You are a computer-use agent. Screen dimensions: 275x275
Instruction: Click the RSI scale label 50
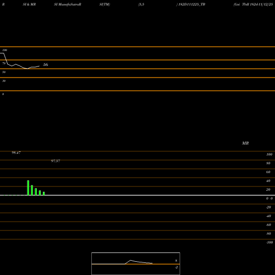4,72
